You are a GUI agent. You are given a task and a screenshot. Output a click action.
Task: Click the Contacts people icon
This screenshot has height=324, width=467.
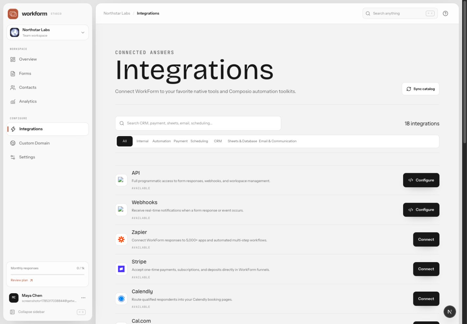13,88
